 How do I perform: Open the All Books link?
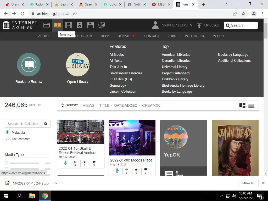point(116,54)
